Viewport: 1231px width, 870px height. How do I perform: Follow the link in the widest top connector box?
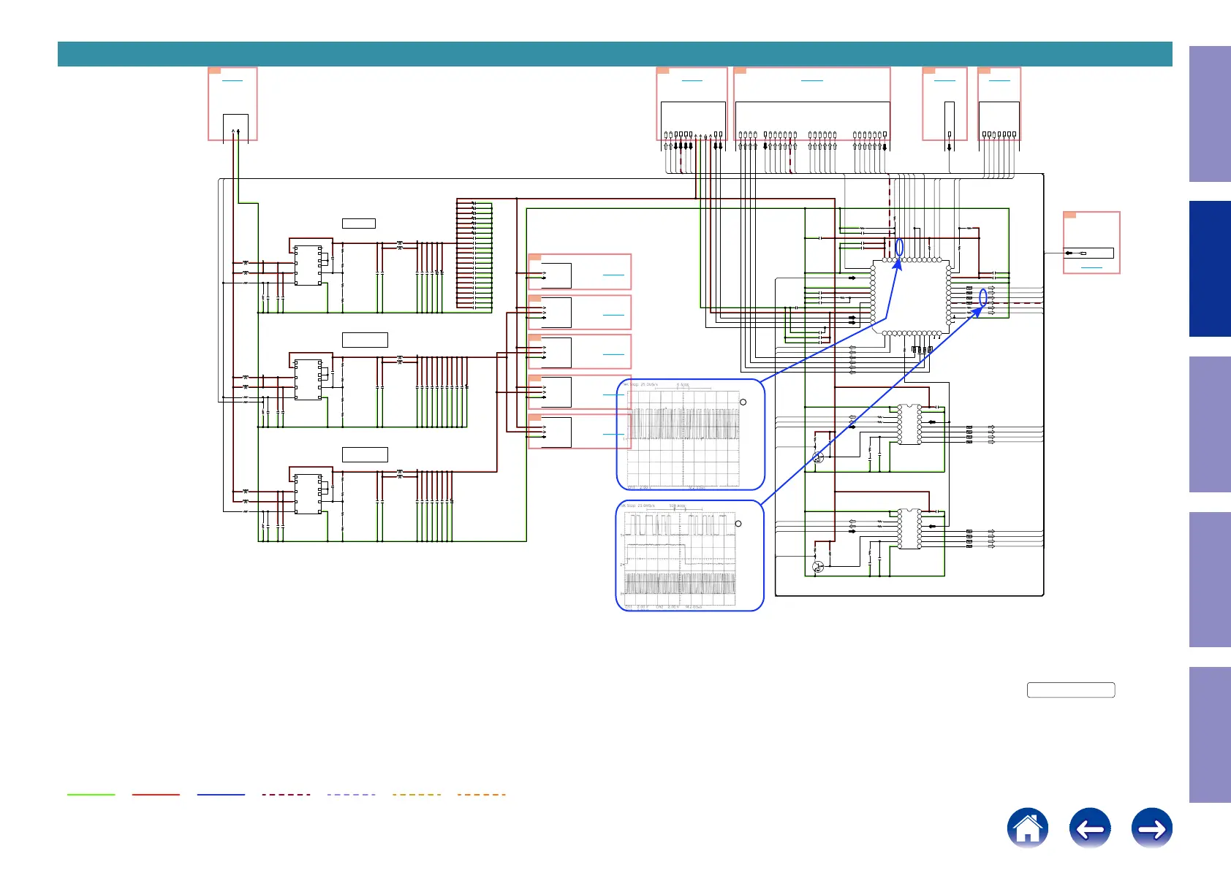(812, 80)
